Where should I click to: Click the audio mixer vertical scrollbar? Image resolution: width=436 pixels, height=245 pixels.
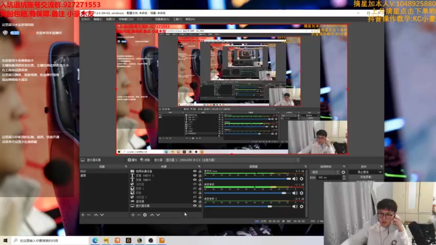pyautogui.click(x=306, y=193)
